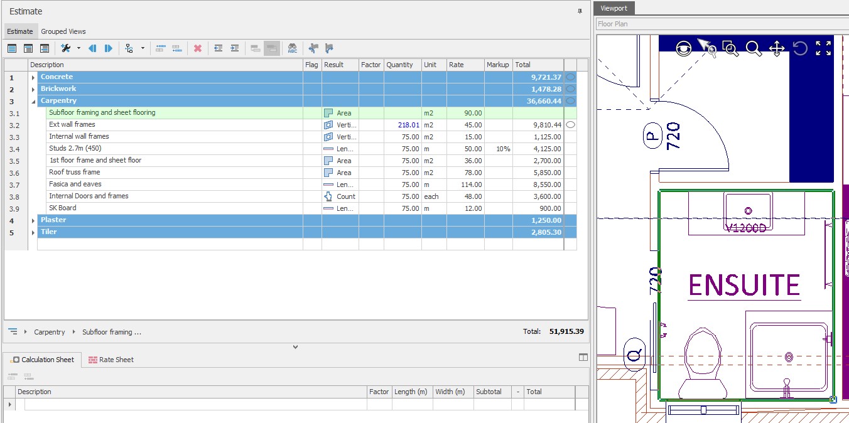Click fullscreen expand arrows in viewport

823,48
